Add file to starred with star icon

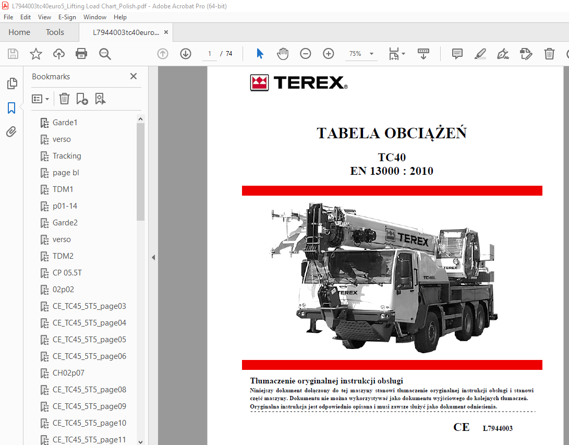[x=35, y=54]
